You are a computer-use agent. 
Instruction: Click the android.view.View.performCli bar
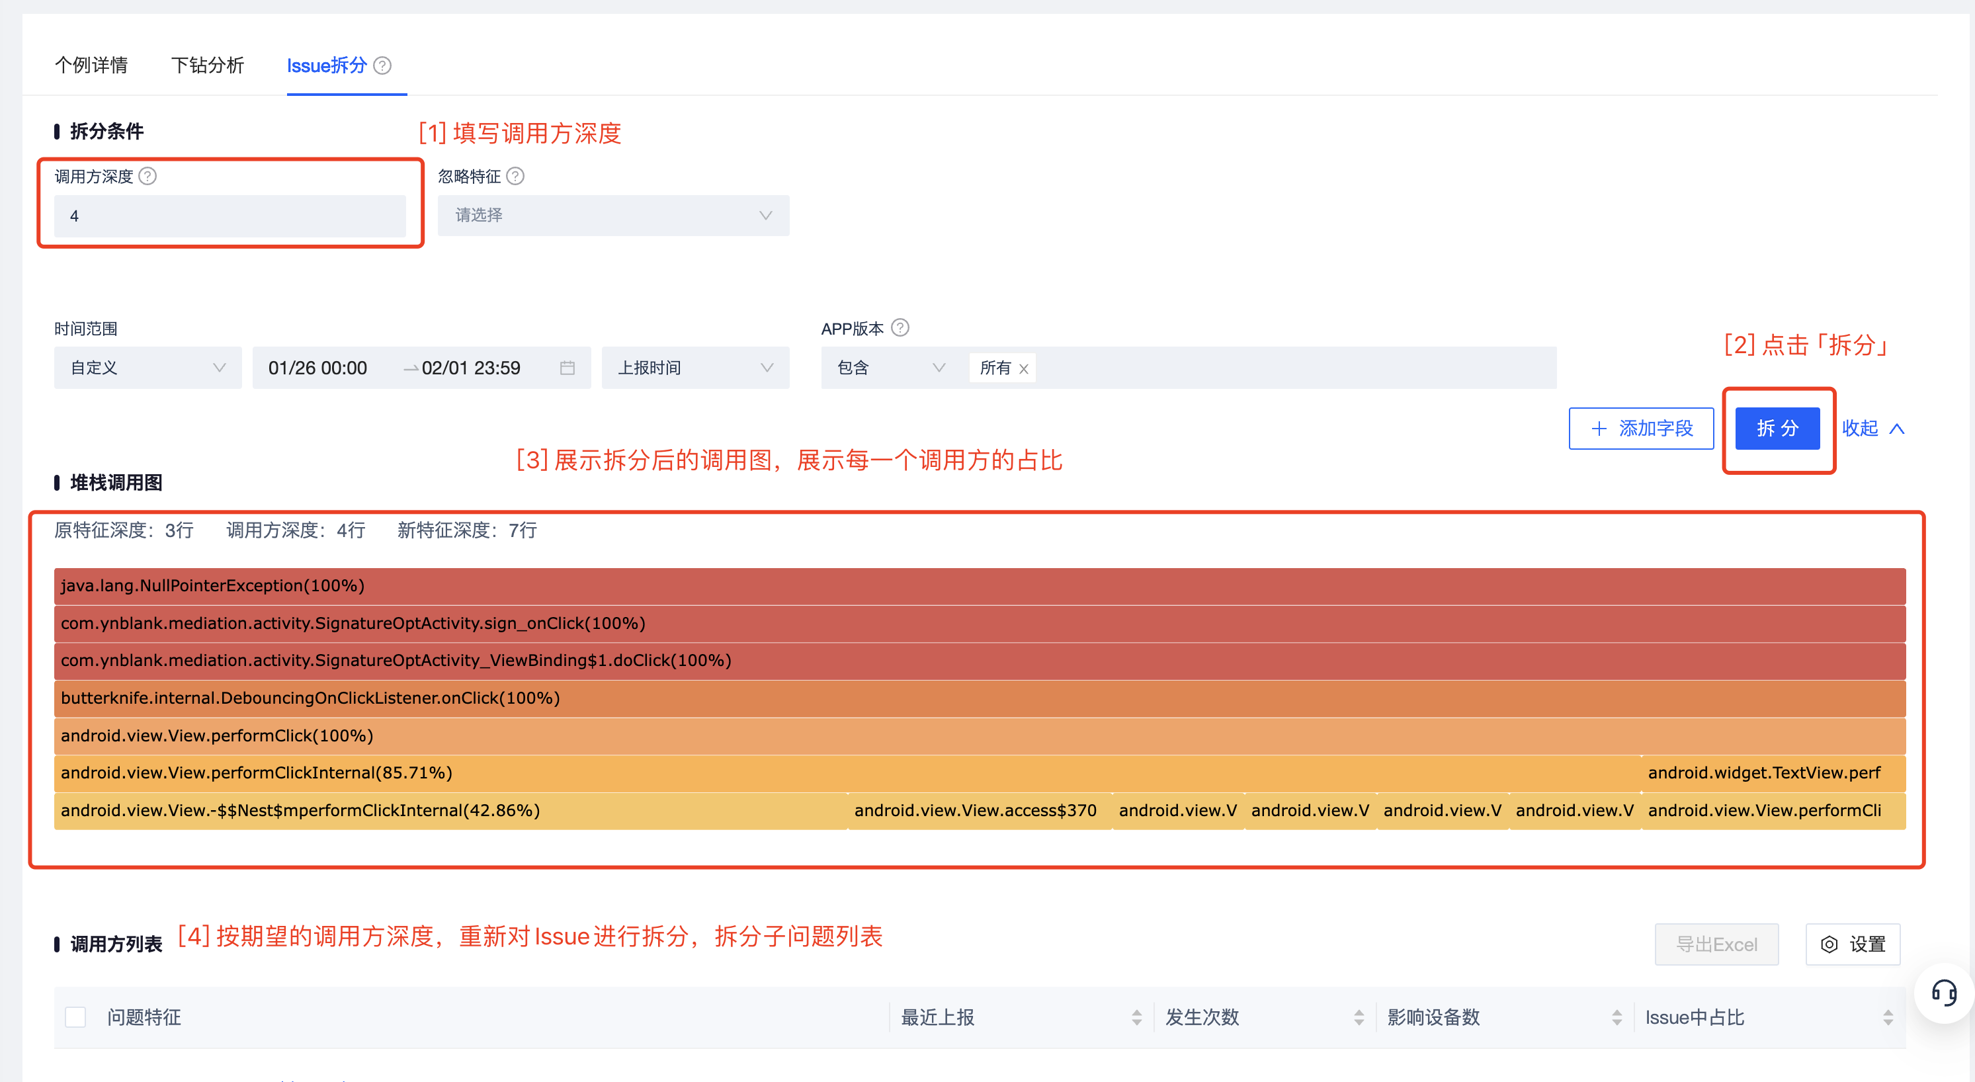1773,811
